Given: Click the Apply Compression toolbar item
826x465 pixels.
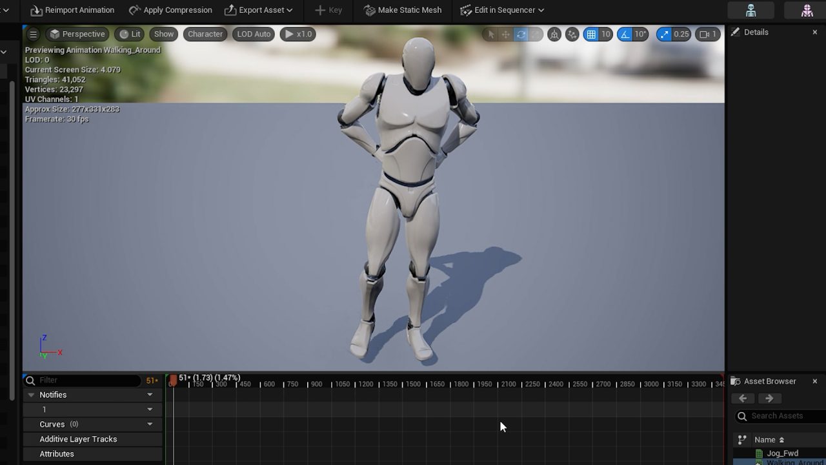Looking at the screenshot, I should point(170,10).
